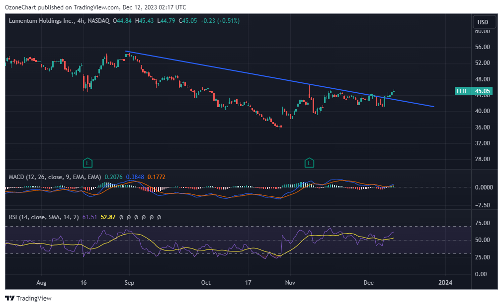Screen dimensions: 503x307
Task: Click the 75.00 RSI axis label
Action: click(x=483, y=223)
